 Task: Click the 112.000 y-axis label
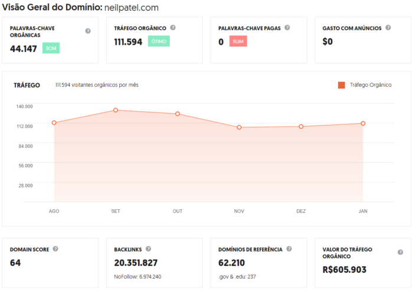[25, 126]
